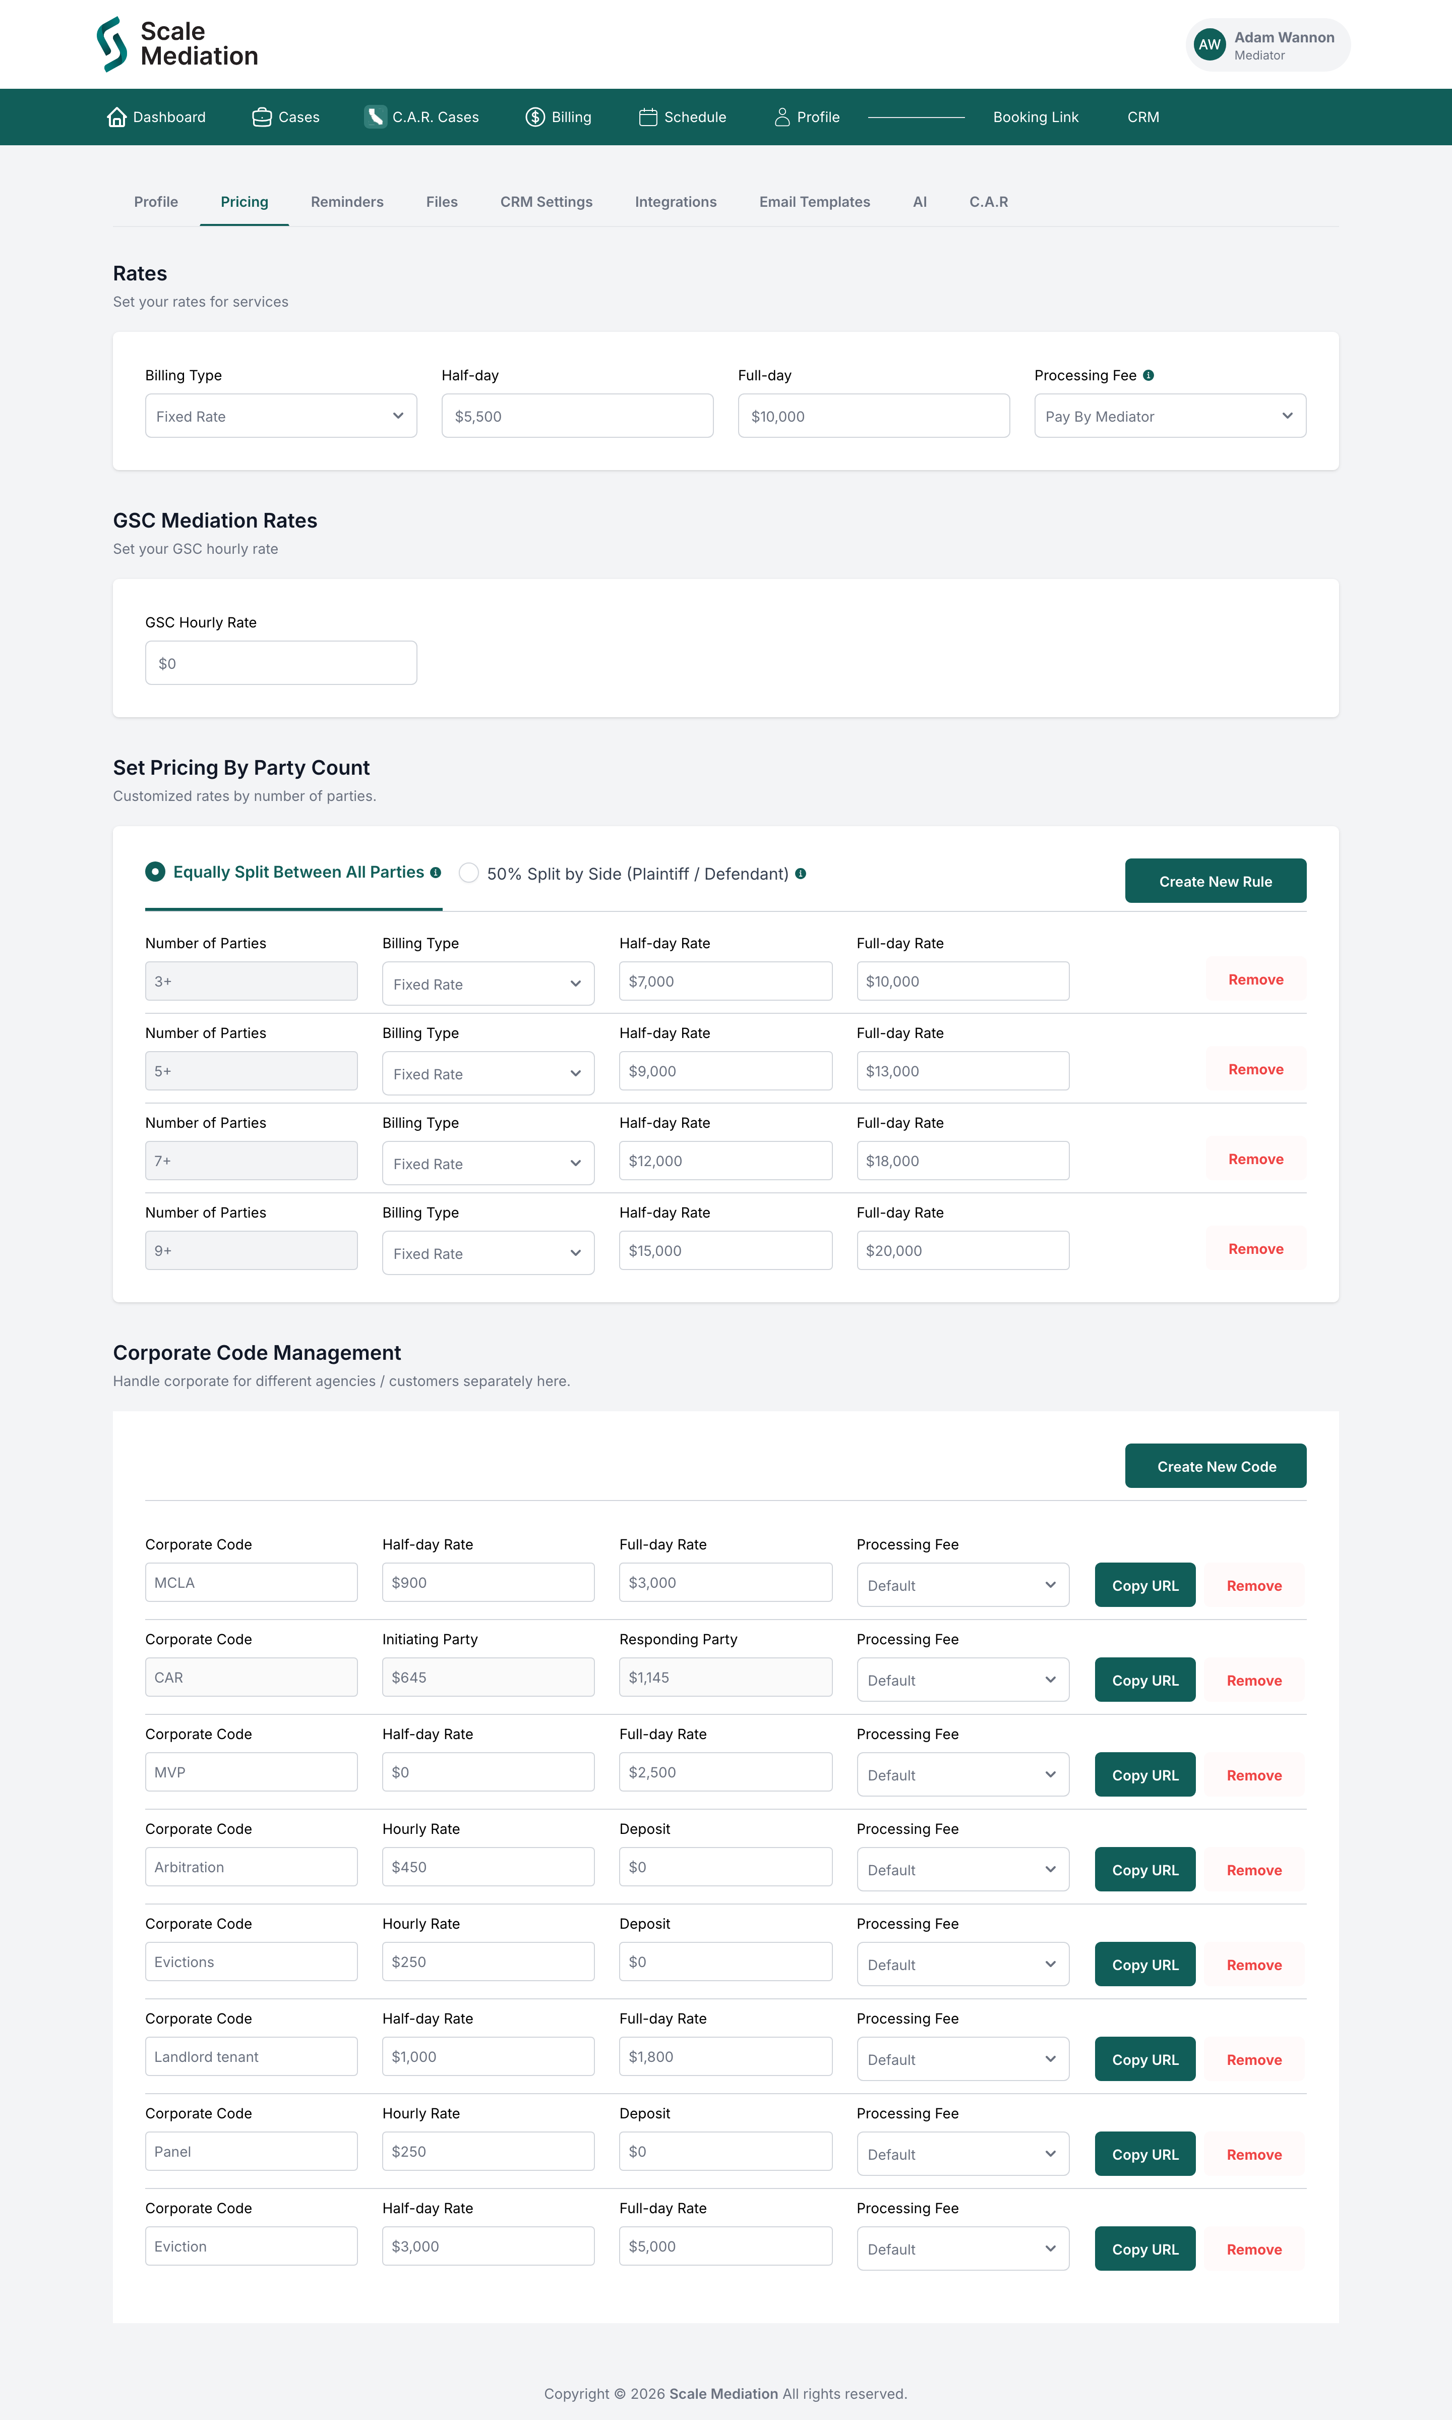1452x2420 pixels.
Task: Click info icon beside 50% Split option
Action: (x=800, y=874)
